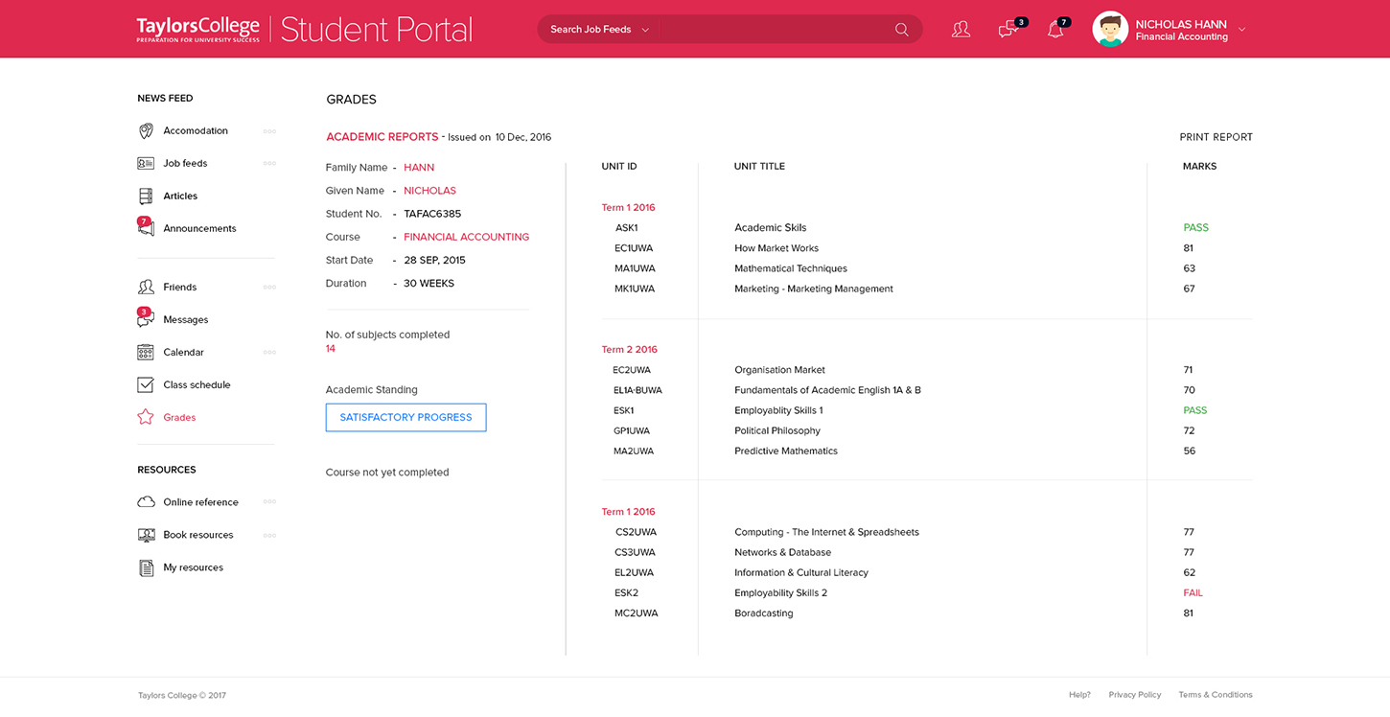Click the Class schedule checkmark icon

click(x=146, y=384)
